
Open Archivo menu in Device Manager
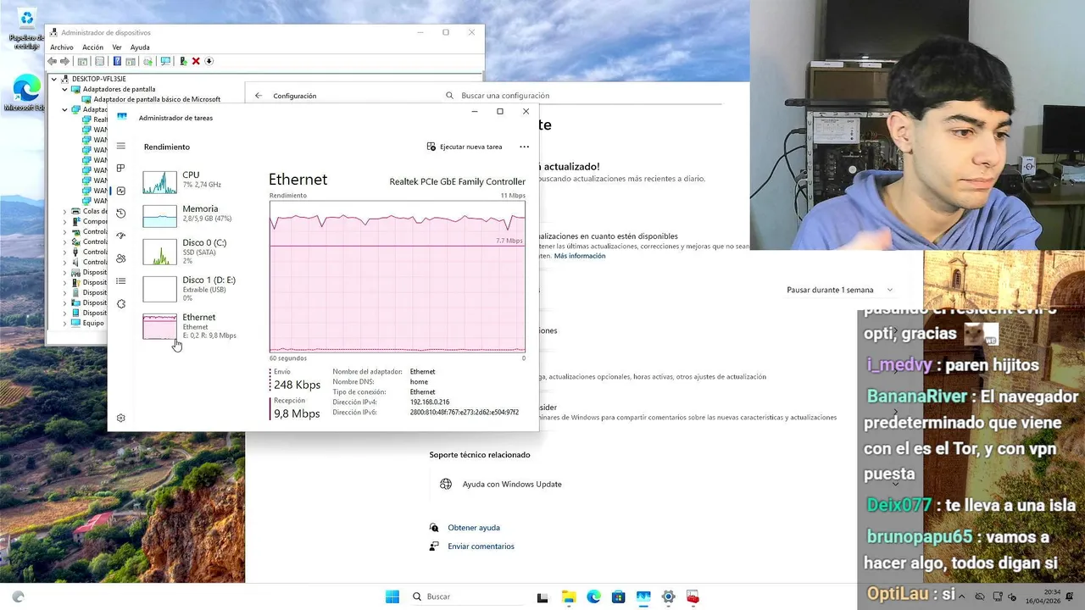62,47
